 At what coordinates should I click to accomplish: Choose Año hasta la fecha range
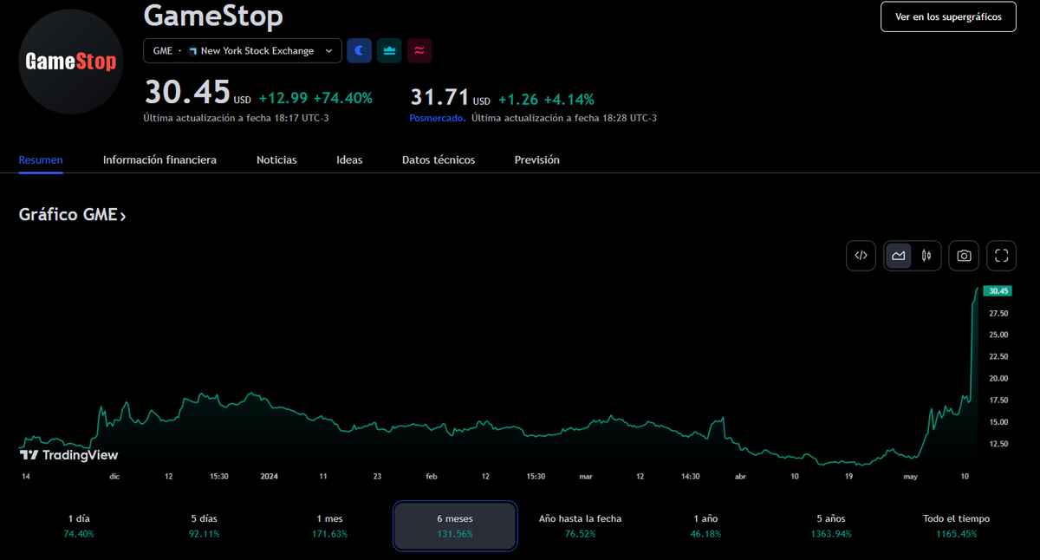580,525
